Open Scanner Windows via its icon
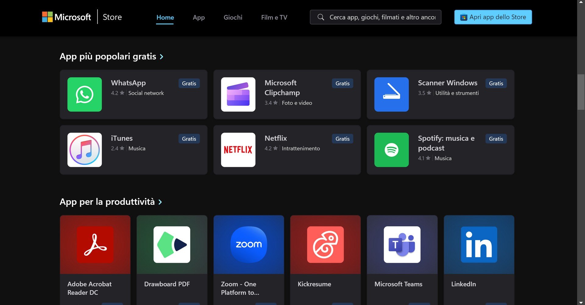Image resolution: width=585 pixels, height=305 pixels. point(391,94)
